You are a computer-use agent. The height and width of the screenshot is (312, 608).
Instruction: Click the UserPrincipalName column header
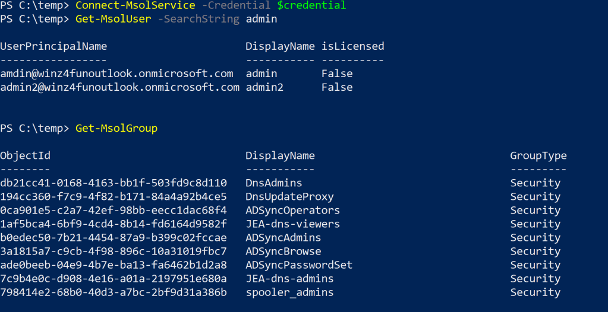(53, 46)
